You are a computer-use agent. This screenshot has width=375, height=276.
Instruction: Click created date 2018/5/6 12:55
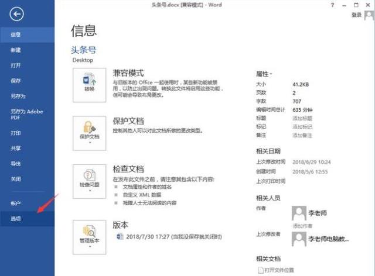pyautogui.click(x=310, y=172)
